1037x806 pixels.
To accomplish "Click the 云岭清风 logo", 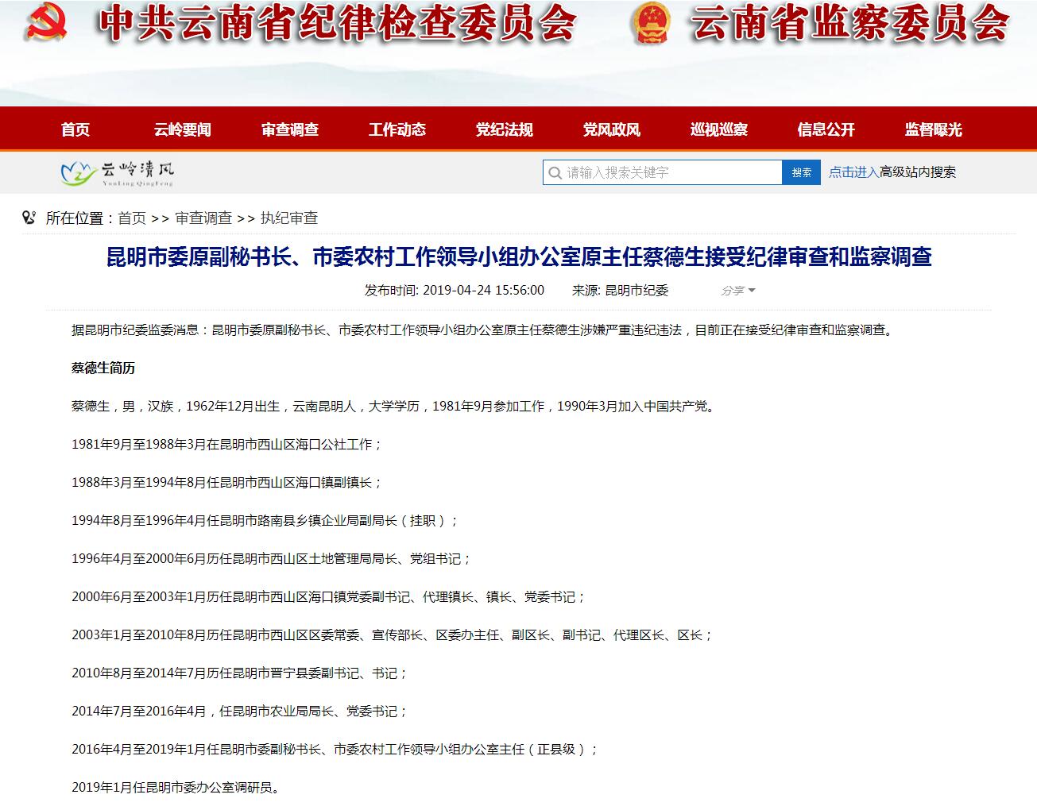I will pos(118,172).
